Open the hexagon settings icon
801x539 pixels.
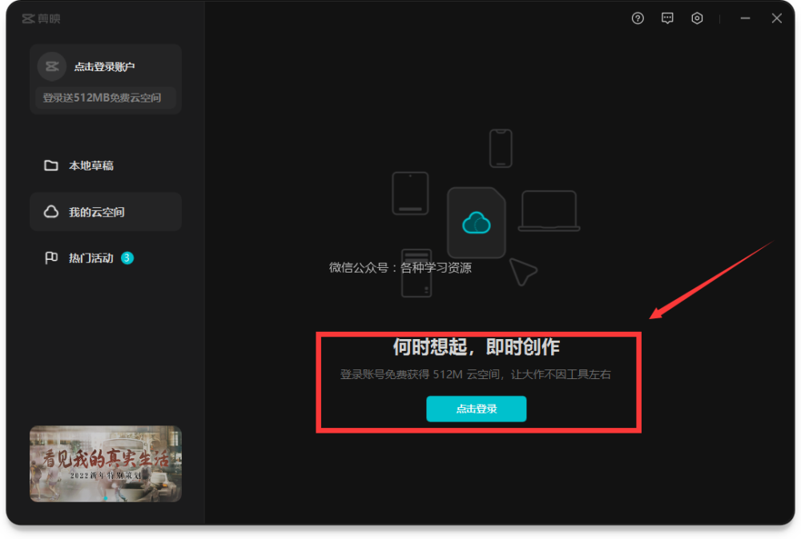tap(697, 18)
